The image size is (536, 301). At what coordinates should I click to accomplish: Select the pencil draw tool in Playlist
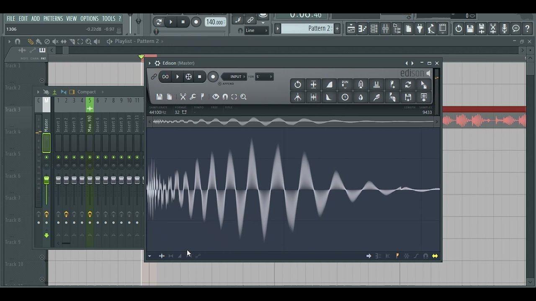(31, 41)
